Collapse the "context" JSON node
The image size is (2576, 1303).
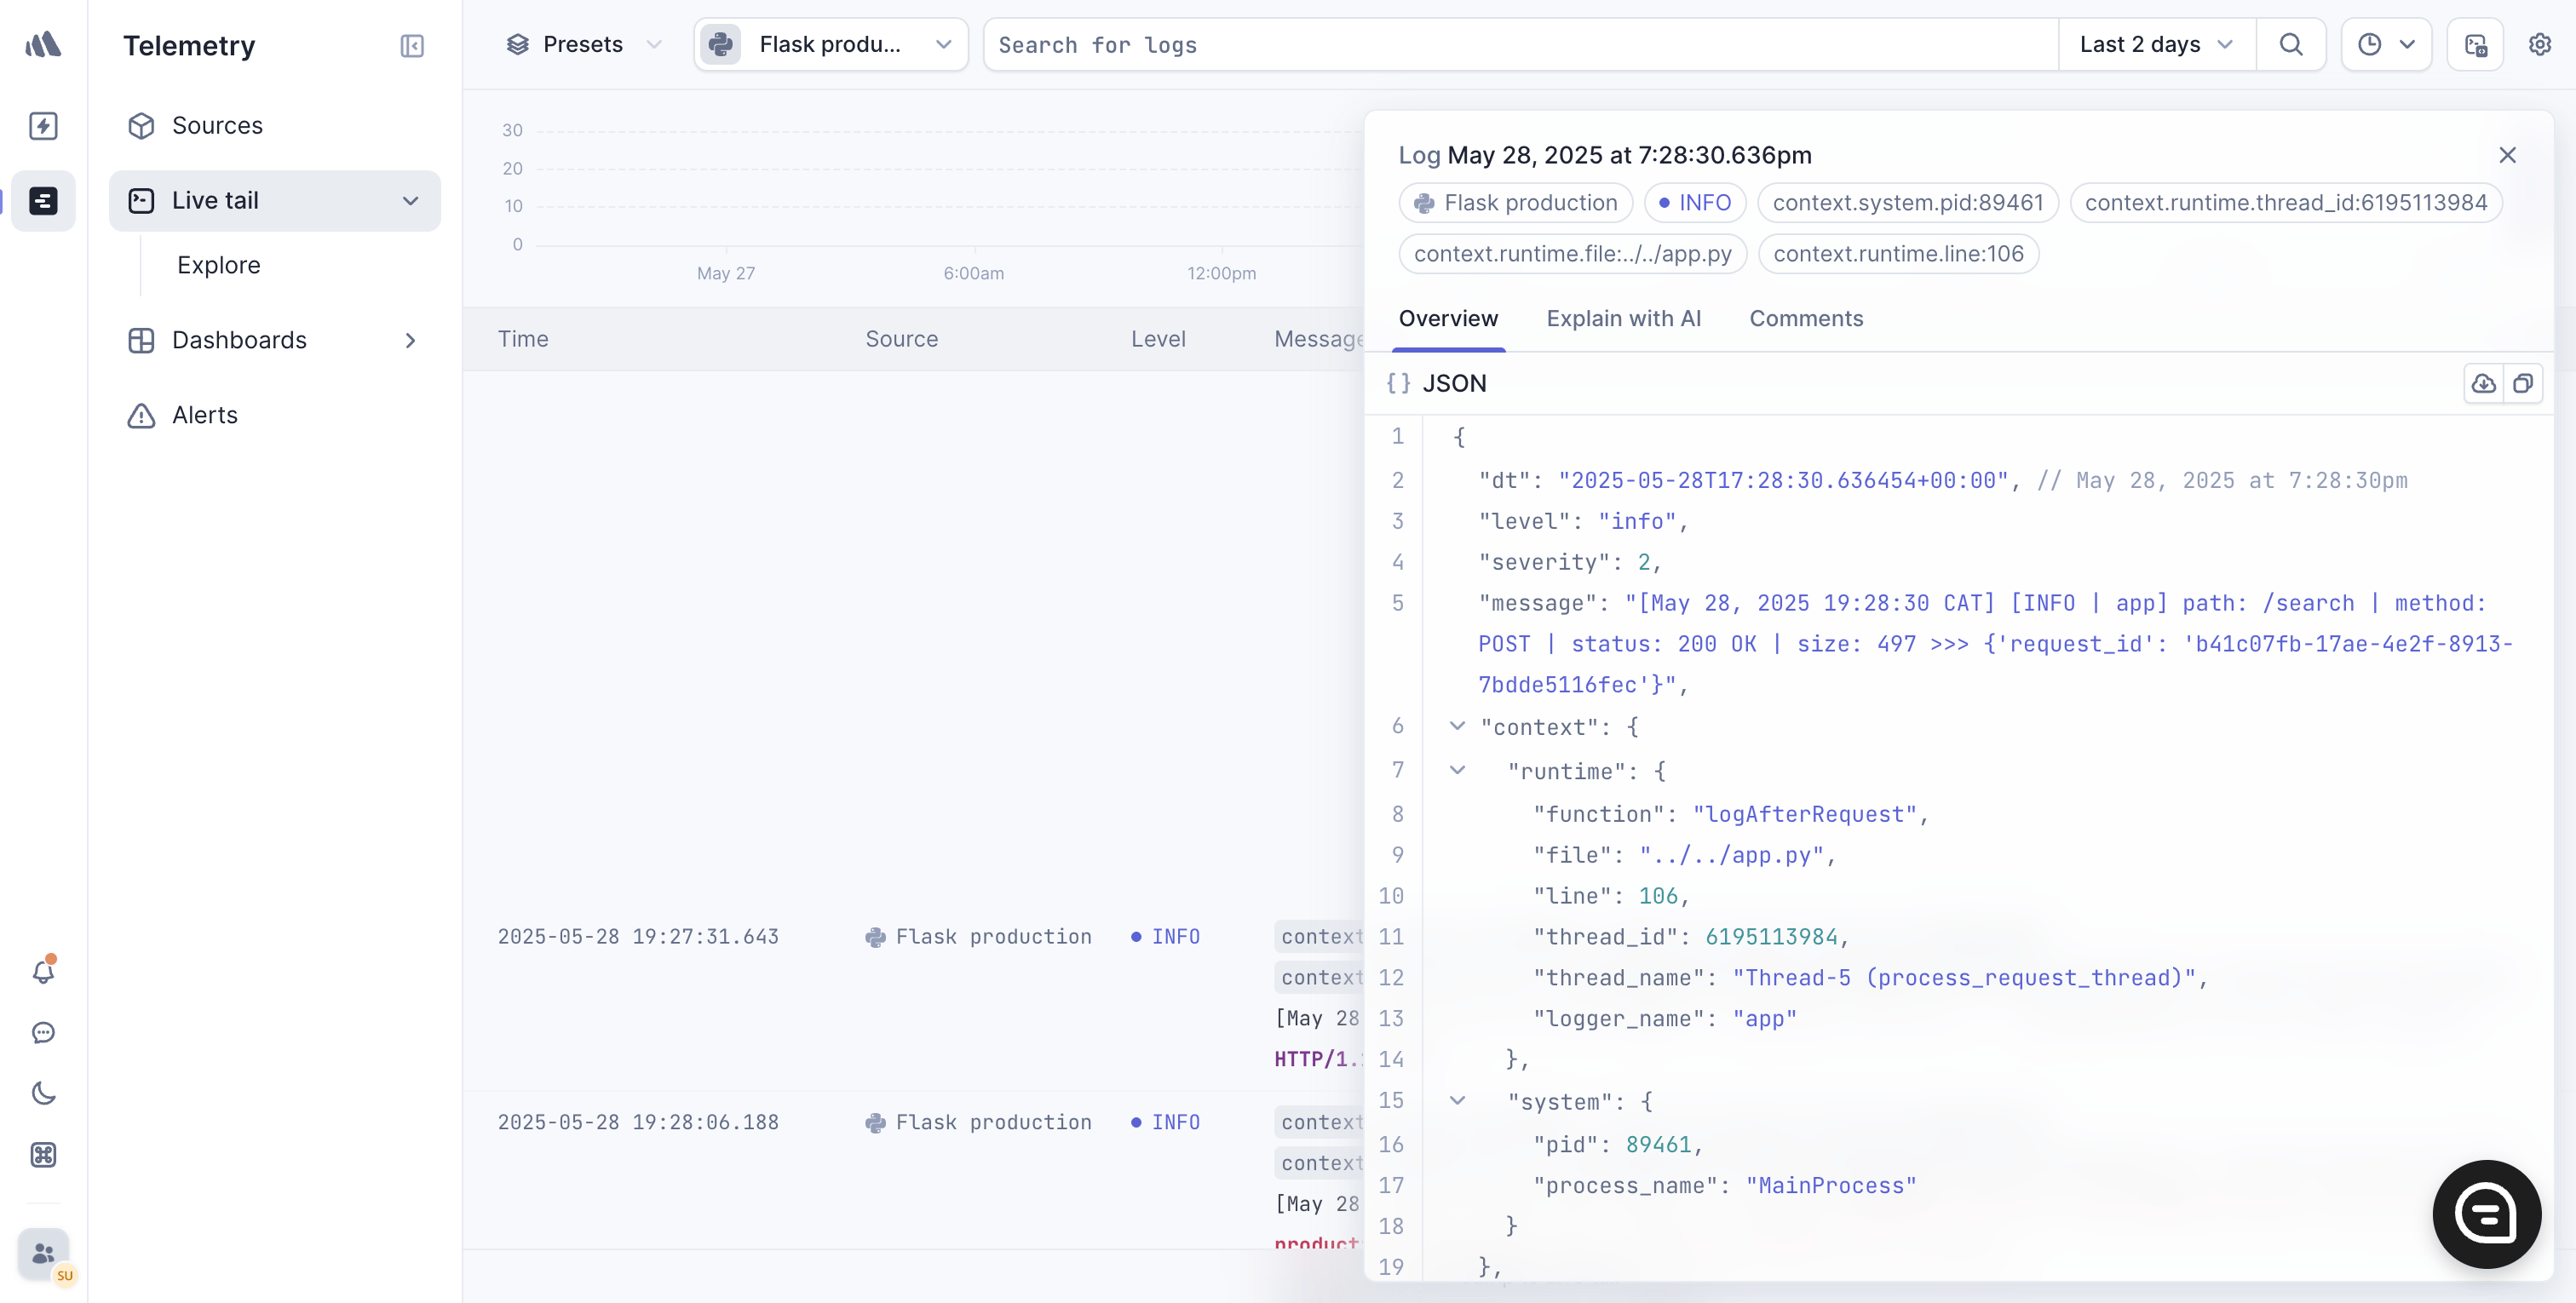[1458, 726]
